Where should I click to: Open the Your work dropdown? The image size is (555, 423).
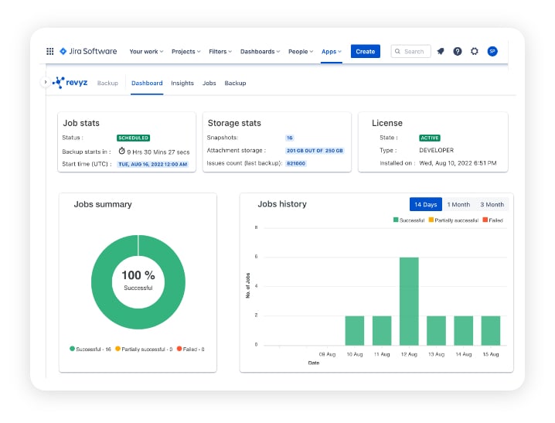[x=146, y=52]
